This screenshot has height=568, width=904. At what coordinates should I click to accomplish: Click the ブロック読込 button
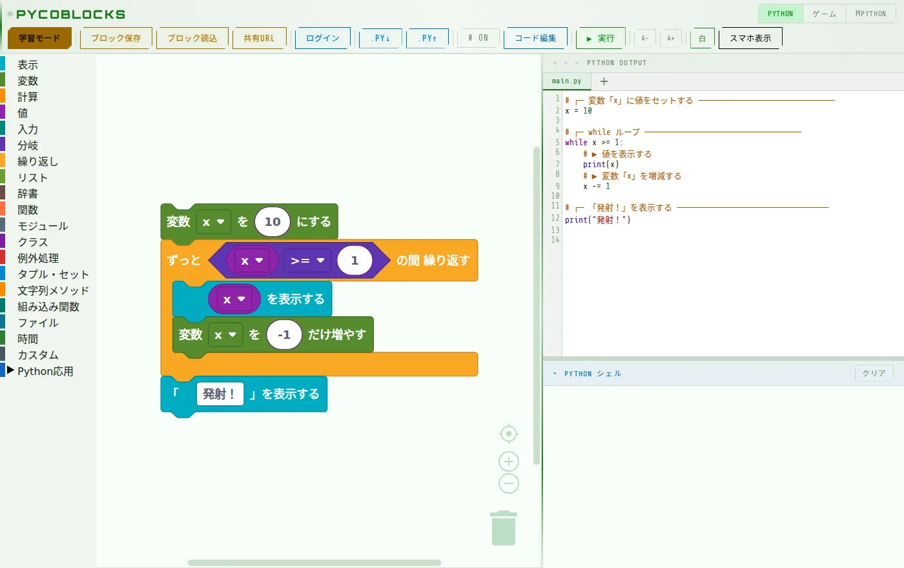point(192,38)
